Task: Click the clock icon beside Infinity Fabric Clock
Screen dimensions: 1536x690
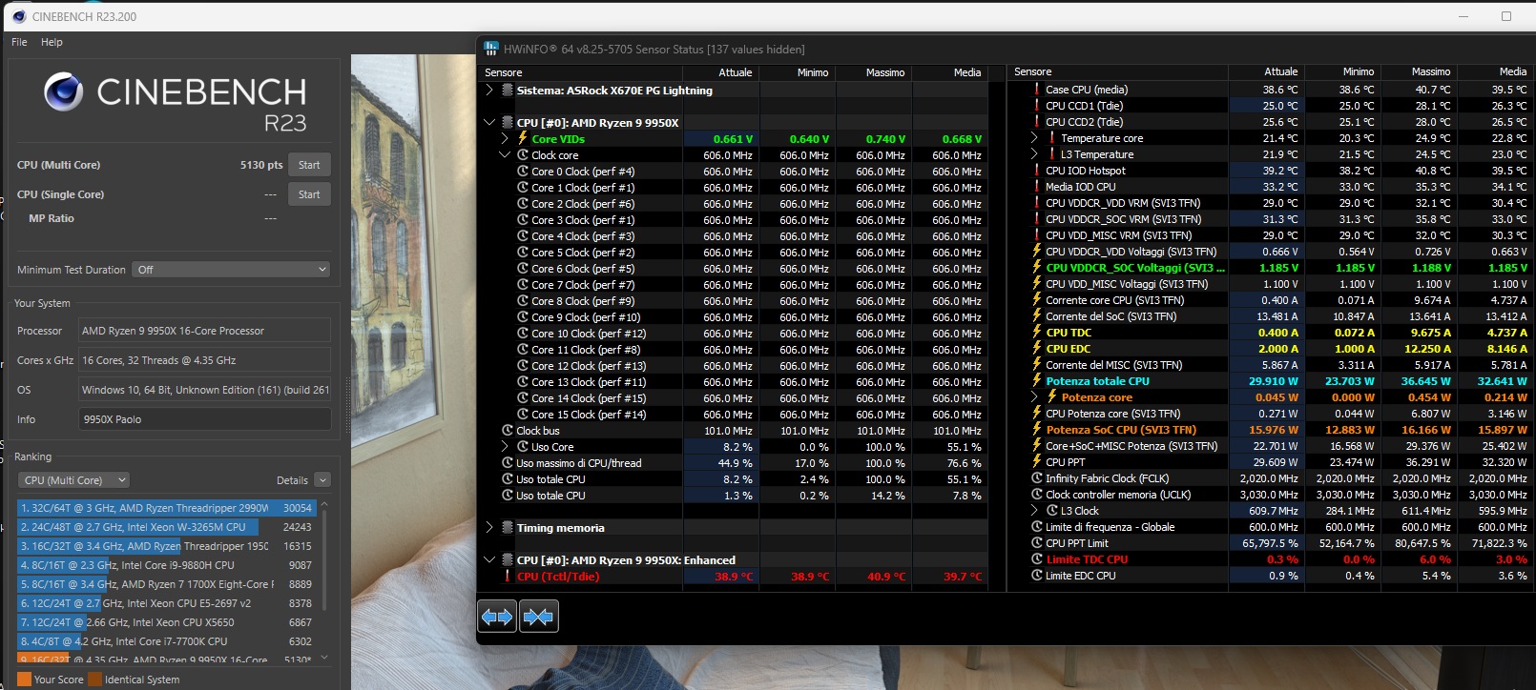Action: pos(1037,478)
